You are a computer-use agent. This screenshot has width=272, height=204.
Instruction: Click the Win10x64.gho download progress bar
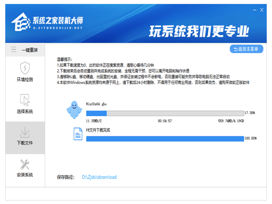coord(165,113)
